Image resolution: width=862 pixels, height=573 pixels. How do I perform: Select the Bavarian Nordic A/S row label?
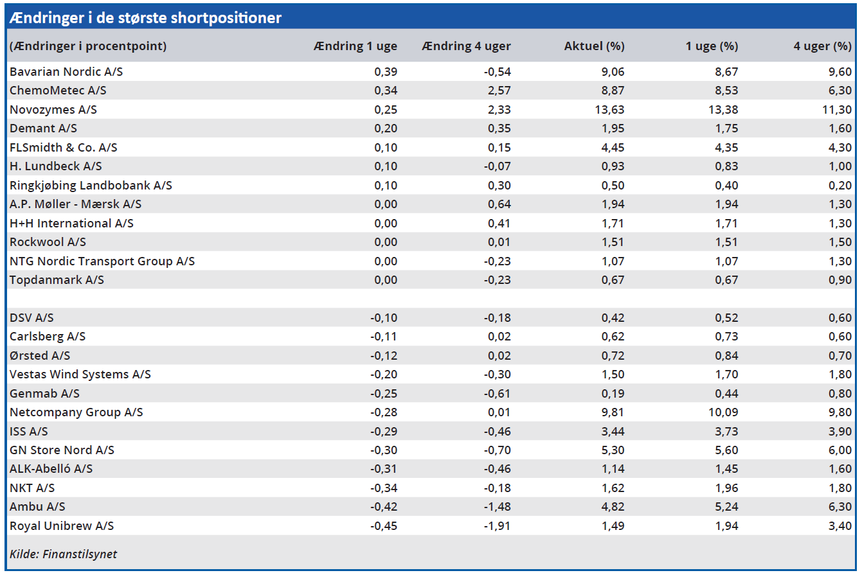click(x=66, y=71)
